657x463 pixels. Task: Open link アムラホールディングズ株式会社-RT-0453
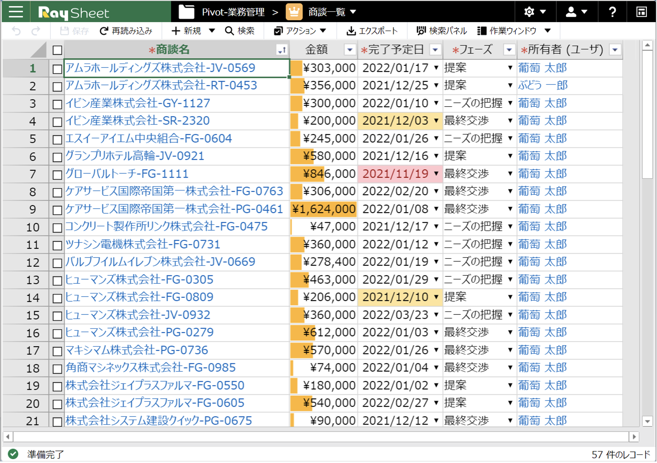pos(161,85)
